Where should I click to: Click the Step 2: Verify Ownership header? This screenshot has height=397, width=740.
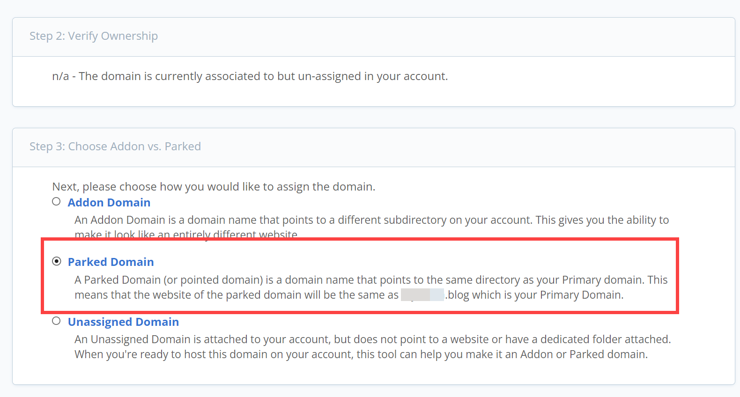click(x=94, y=36)
